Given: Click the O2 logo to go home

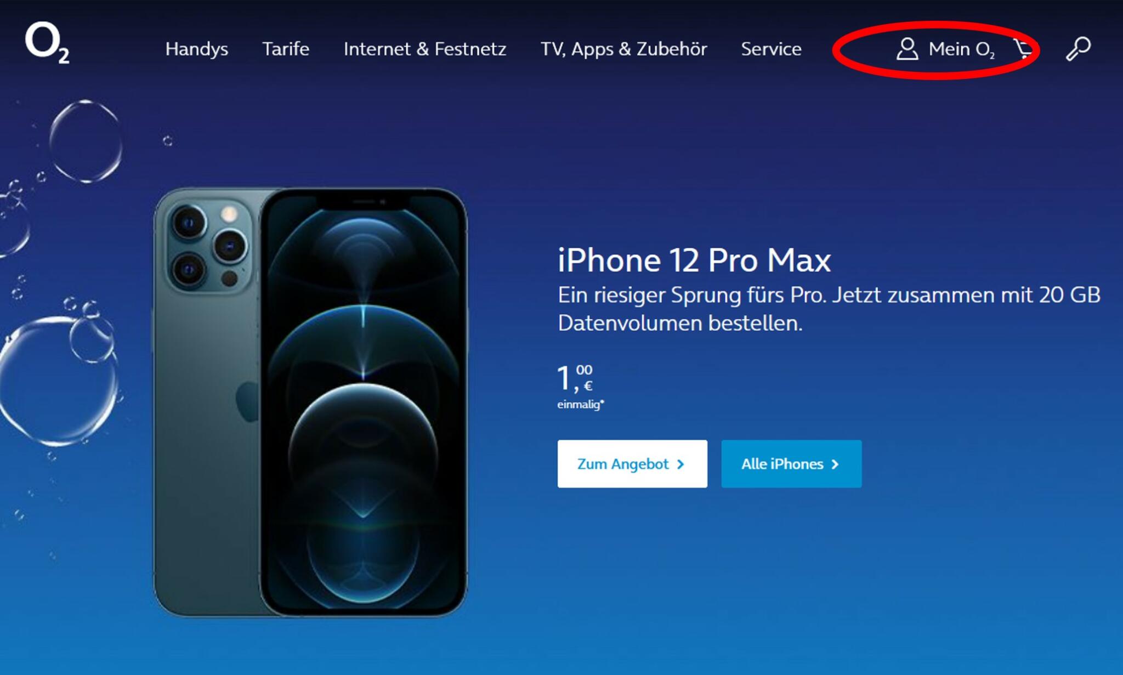Looking at the screenshot, I should (x=47, y=43).
